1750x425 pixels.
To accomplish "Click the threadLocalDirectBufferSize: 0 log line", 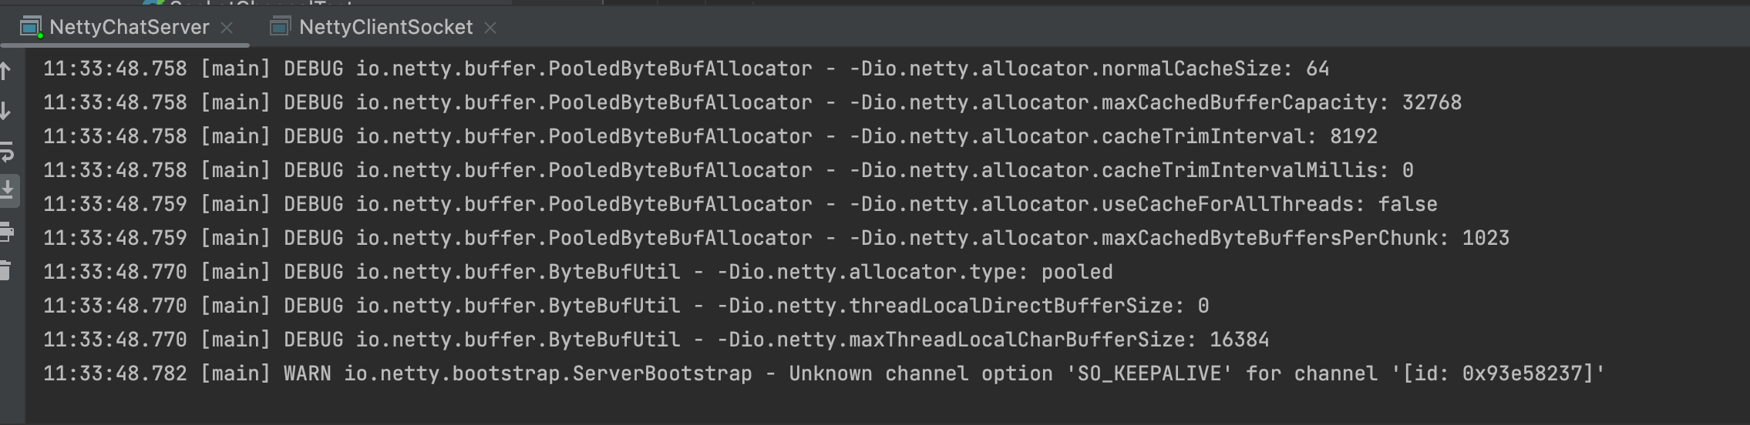I will [626, 306].
